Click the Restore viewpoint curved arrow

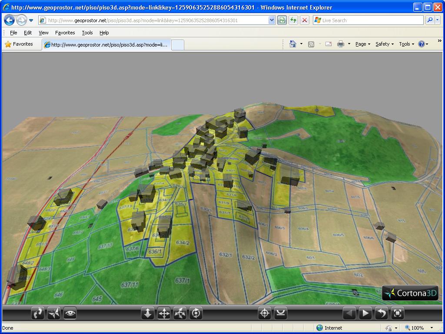coord(382,313)
